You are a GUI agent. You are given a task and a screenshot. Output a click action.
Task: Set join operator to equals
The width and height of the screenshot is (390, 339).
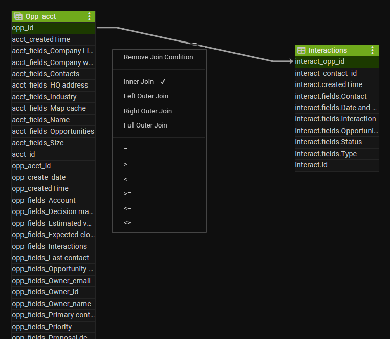[126, 150]
